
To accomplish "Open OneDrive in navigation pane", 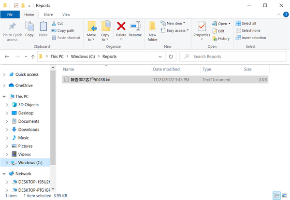I will (21, 86).
